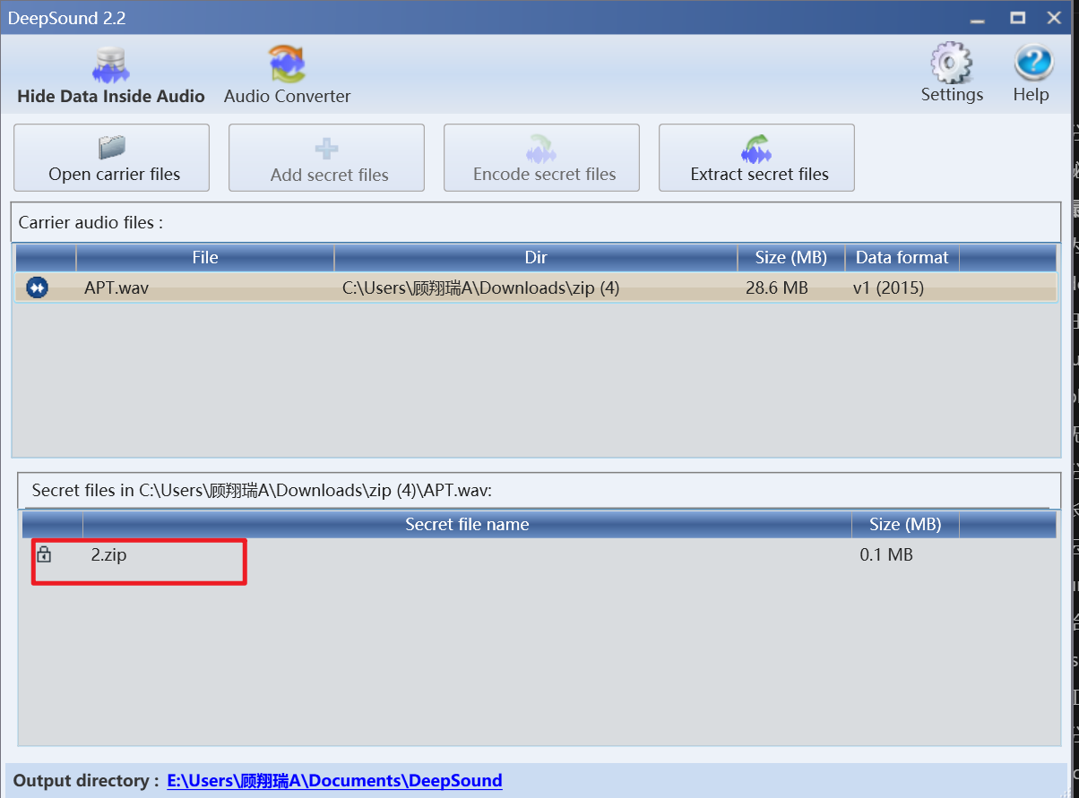
Task: Open the Help icon
Action: tap(1032, 75)
